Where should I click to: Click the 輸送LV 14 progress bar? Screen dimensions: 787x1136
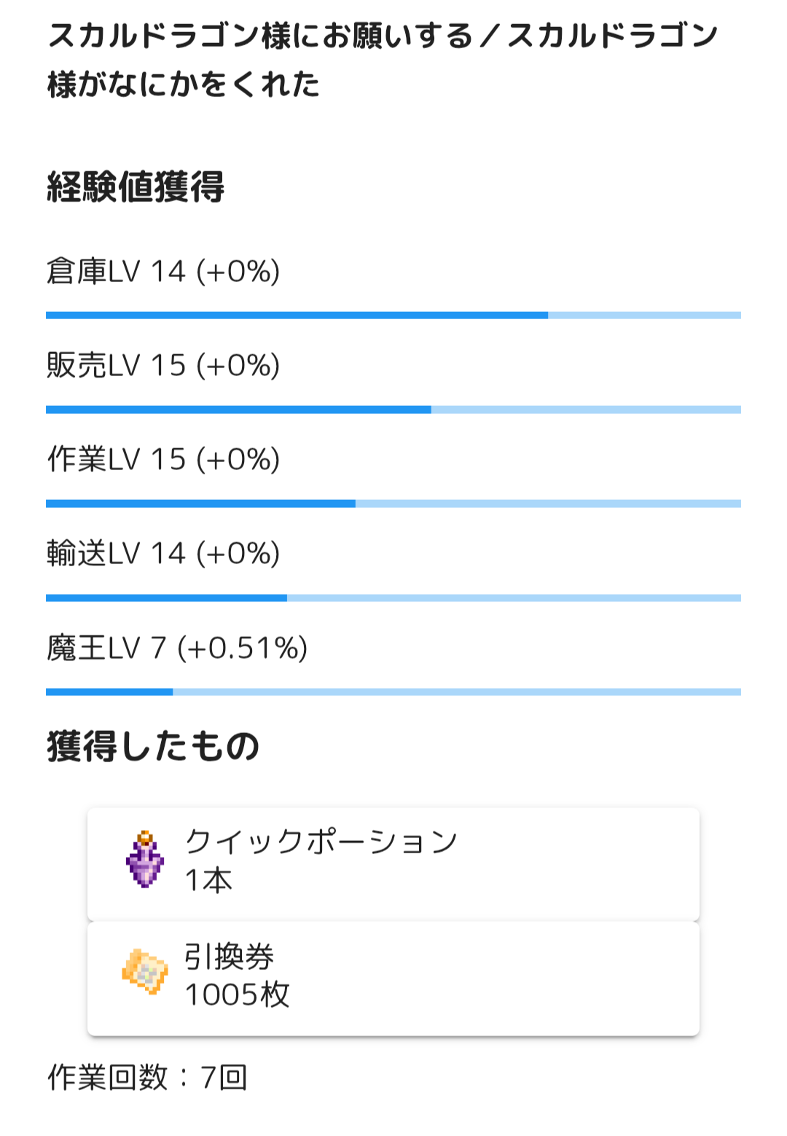[393, 598]
